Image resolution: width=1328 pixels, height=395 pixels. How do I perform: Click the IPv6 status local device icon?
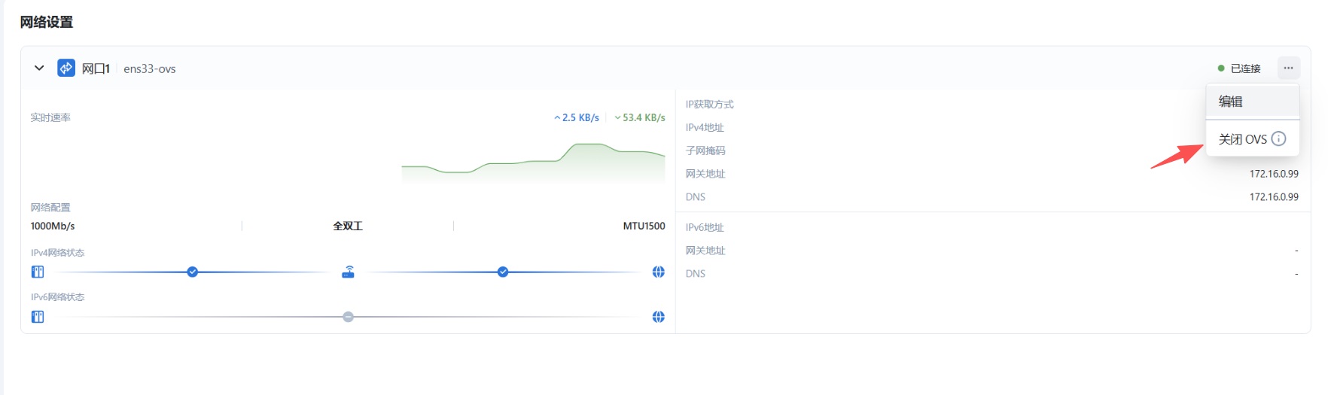(38, 317)
